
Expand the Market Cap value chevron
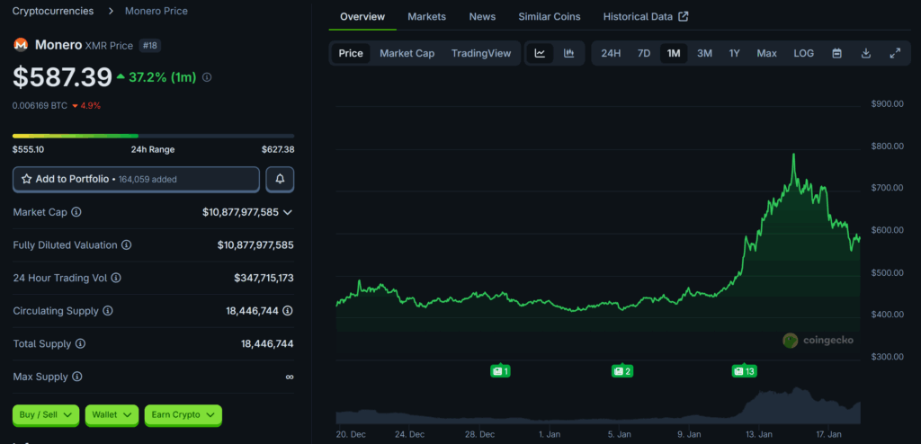(x=288, y=212)
